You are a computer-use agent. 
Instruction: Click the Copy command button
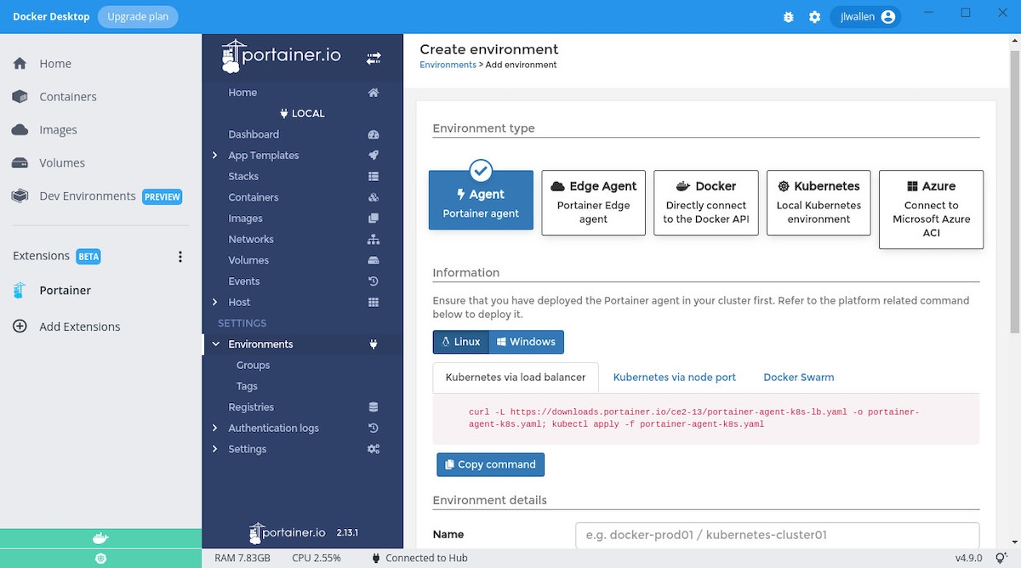click(490, 464)
